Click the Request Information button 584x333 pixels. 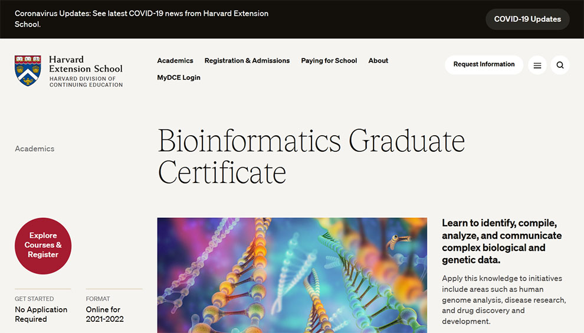(x=484, y=64)
